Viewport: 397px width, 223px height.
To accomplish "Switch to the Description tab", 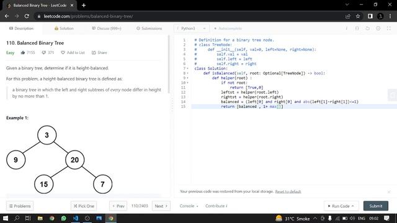I will point(21,28).
